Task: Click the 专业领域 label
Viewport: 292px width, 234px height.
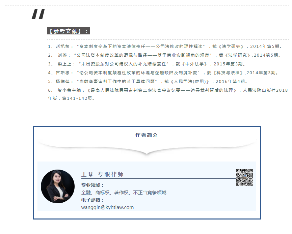Action: pyautogui.click(x=92, y=185)
